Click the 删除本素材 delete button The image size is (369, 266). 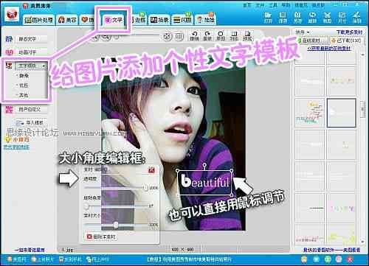[x=100, y=237]
